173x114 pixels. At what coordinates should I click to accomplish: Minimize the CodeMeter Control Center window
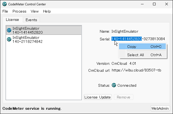click(142, 4)
